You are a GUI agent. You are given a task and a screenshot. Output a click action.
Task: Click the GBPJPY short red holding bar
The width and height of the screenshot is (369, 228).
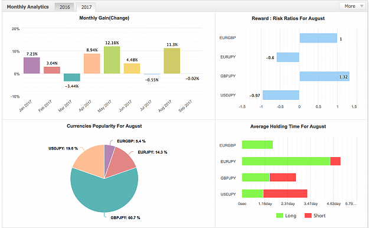[x=283, y=177]
